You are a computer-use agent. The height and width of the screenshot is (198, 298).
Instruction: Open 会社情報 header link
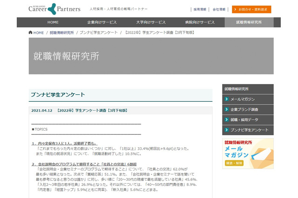[219, 9]
